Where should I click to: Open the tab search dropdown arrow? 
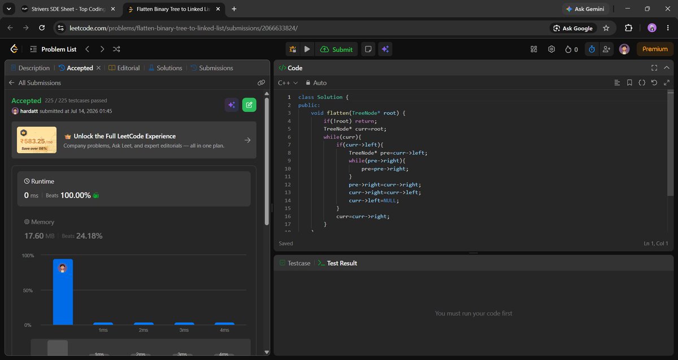coord(8,9)
